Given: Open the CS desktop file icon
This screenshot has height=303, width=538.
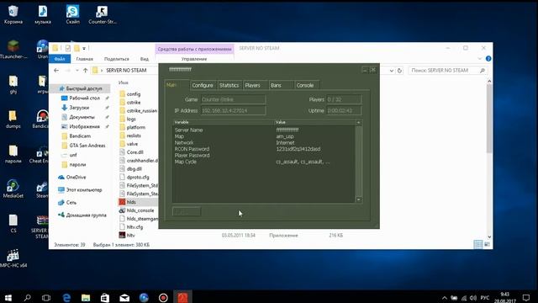Looking at the screenshot, I should (13, 223).
